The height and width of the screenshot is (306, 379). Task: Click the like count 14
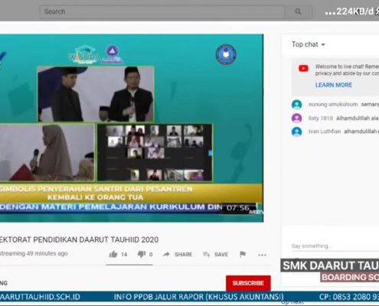124,255
